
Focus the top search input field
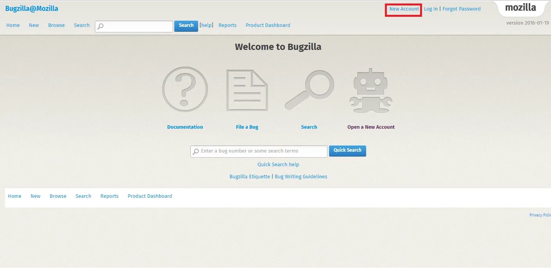134,27
